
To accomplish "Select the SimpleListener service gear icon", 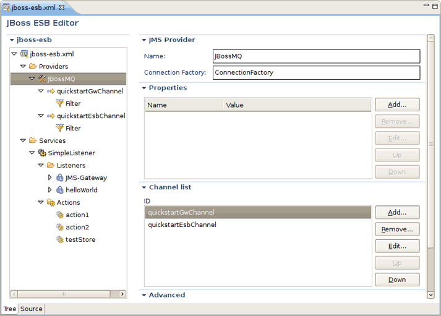I will pos(42,153).
